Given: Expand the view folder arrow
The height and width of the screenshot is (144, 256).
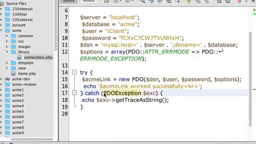Looking at the screenshot, I should point(7,68).
